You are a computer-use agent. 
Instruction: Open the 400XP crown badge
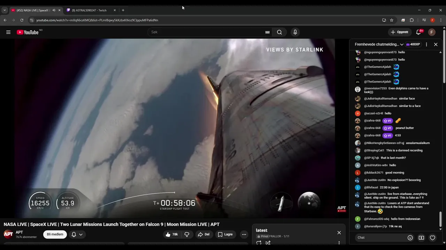[413, 44]
